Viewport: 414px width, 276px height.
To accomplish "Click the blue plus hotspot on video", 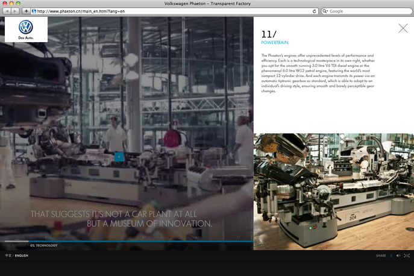I will [x=119, y=157].
